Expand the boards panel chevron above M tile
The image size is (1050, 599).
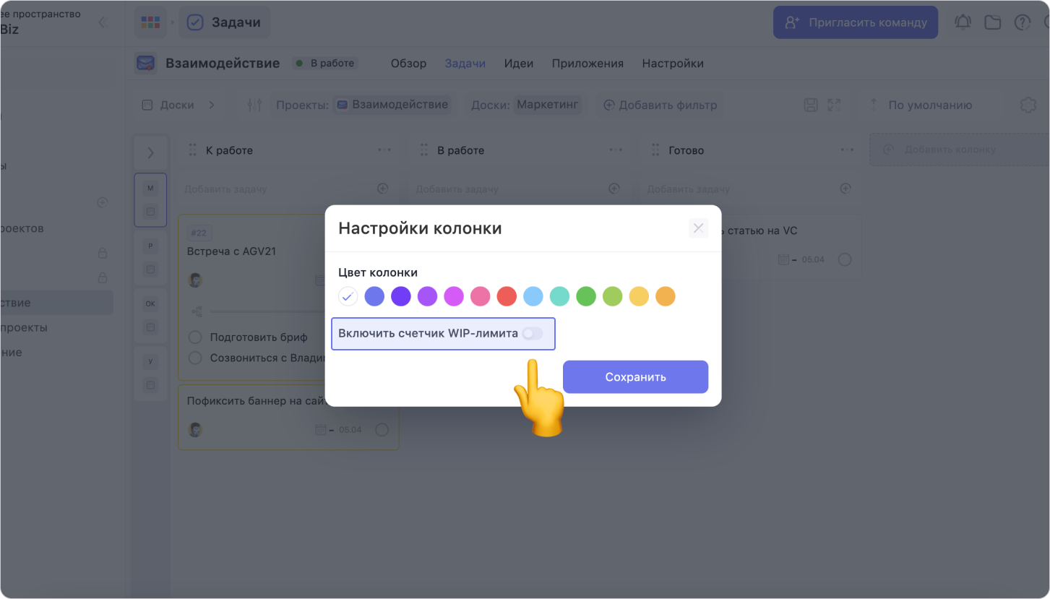pos(150,152)
